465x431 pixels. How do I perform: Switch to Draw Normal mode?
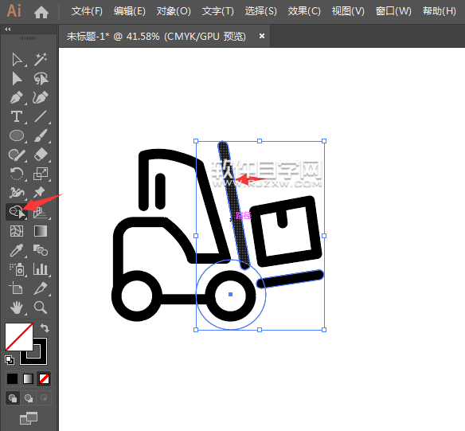pyautogui.click(x=13, y=398)
